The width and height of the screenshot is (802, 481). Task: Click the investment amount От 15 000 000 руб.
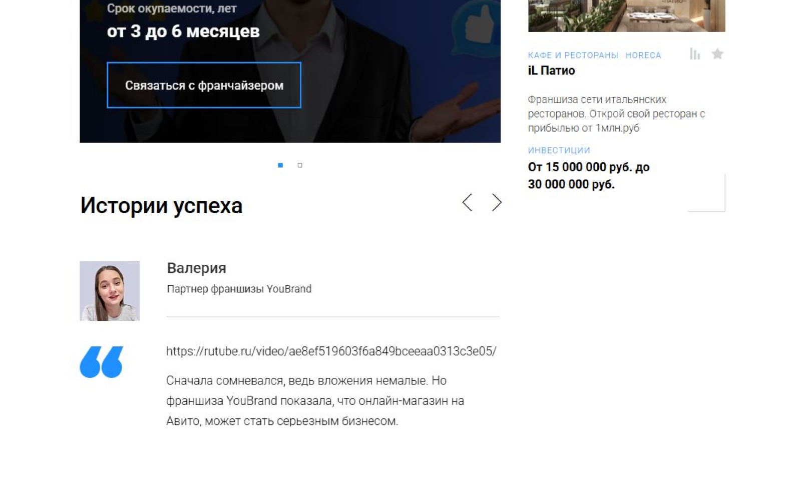[588, 176]
